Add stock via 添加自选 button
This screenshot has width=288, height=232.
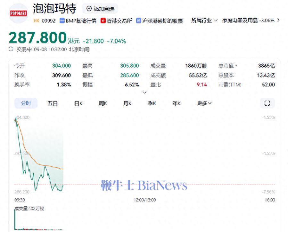100,9
